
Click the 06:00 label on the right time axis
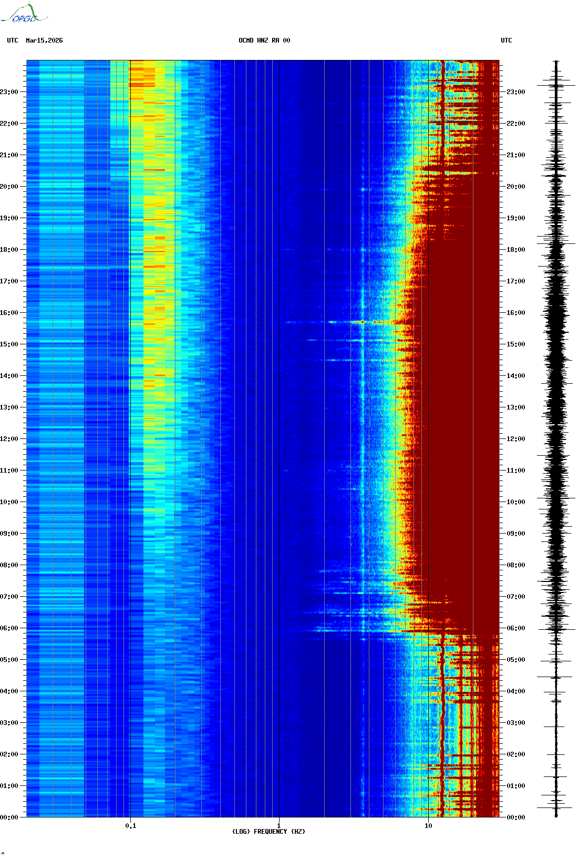[516, 628]
